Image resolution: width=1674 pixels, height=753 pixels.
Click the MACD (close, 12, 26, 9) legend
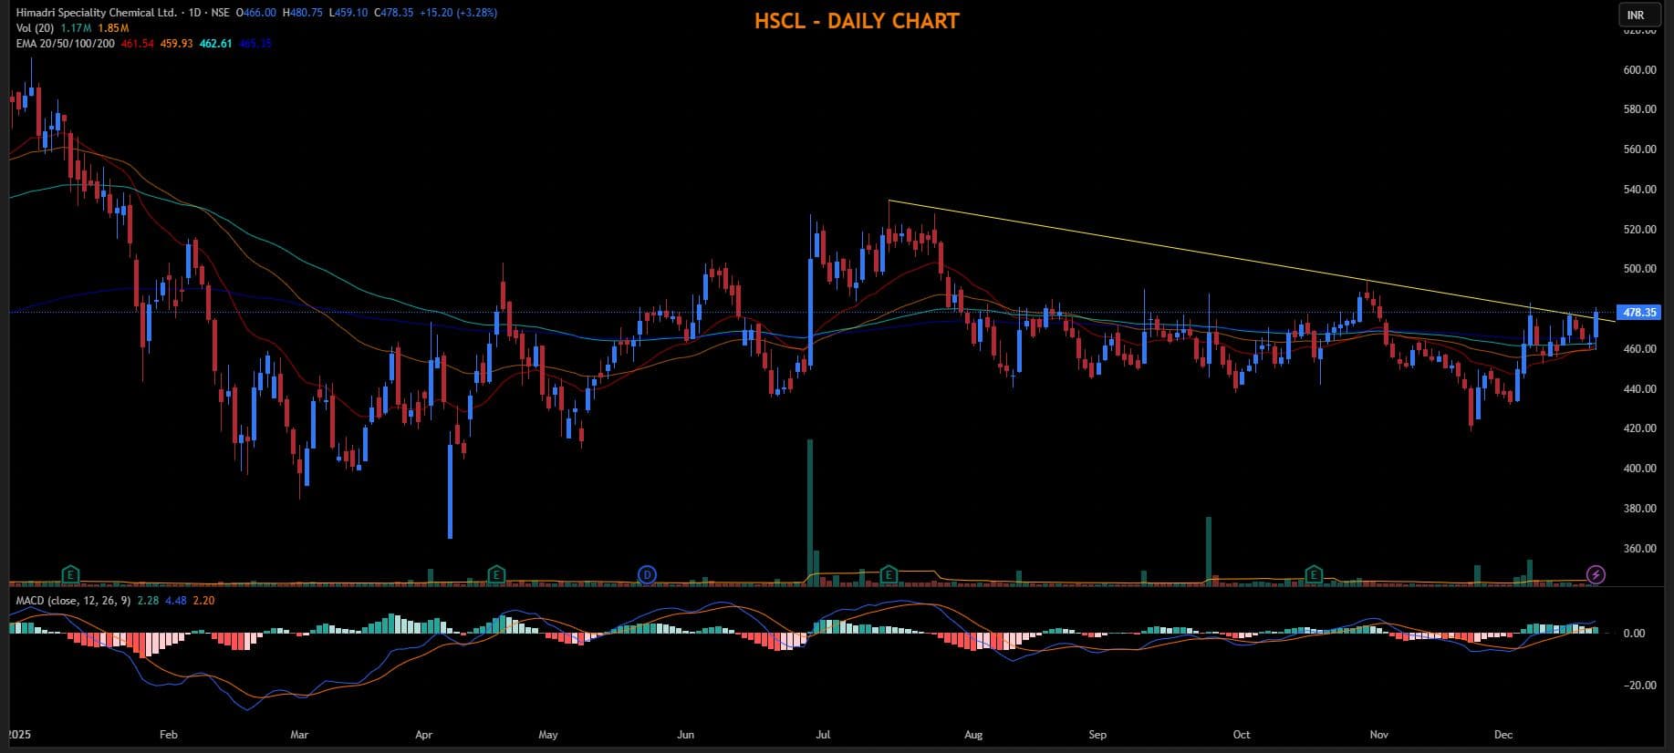click(72, 601)
